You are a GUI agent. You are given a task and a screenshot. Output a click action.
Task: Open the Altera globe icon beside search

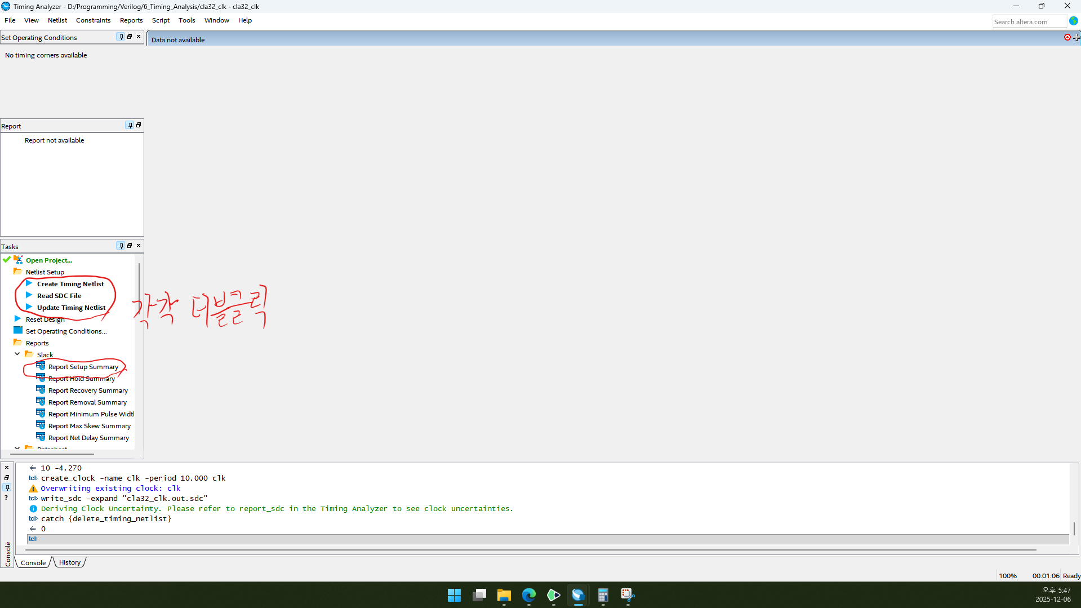1074,21
